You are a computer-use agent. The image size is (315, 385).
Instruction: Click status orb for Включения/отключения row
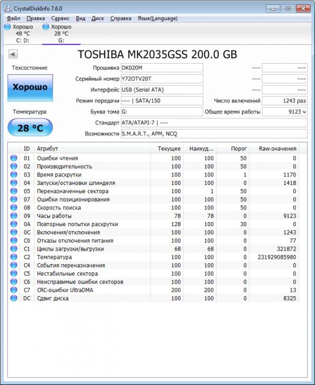pos(14,232)
